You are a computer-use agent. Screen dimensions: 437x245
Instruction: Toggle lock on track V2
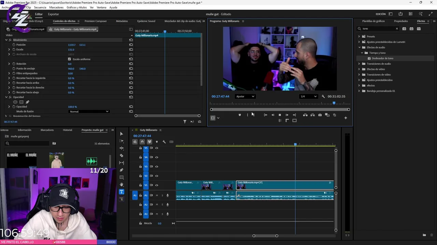coord(140,176)
